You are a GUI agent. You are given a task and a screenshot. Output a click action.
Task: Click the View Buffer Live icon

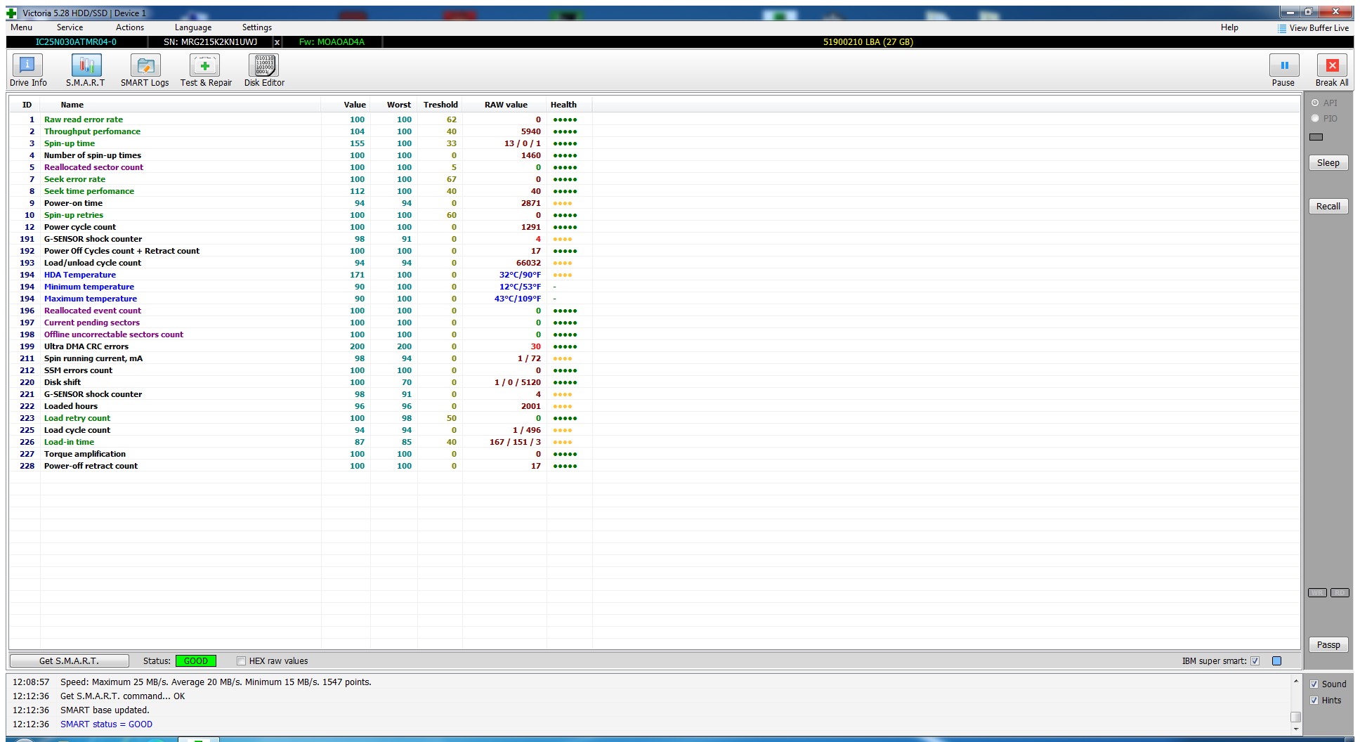1282,28
